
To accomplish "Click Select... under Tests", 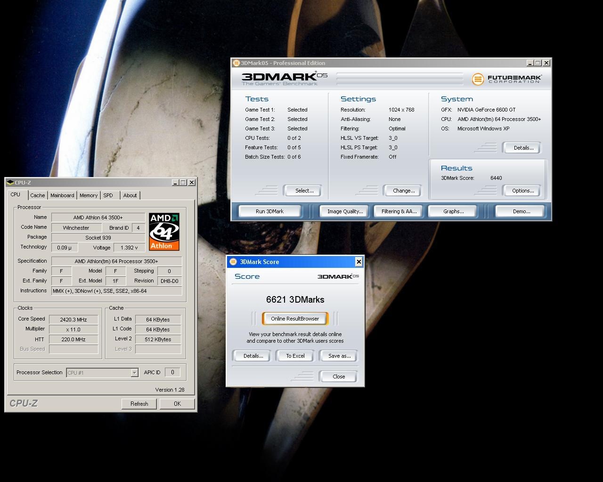I will pos(304,191).
